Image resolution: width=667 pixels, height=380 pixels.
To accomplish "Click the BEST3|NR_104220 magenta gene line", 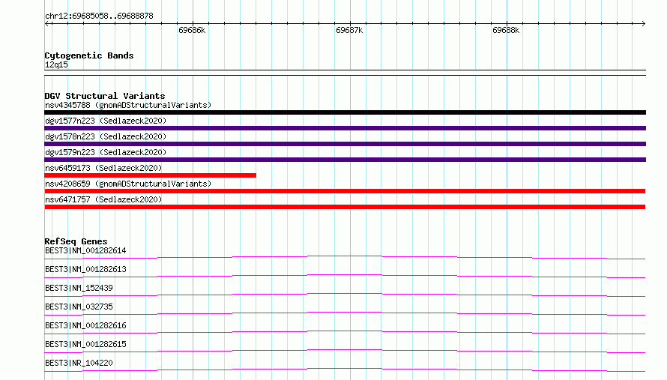I will pos(345,370).
